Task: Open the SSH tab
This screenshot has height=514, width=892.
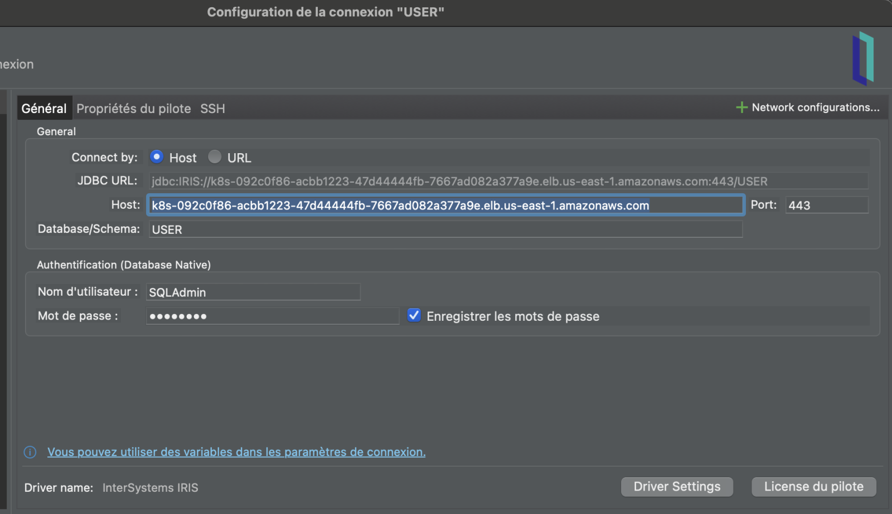Action: tap(212, 109)
